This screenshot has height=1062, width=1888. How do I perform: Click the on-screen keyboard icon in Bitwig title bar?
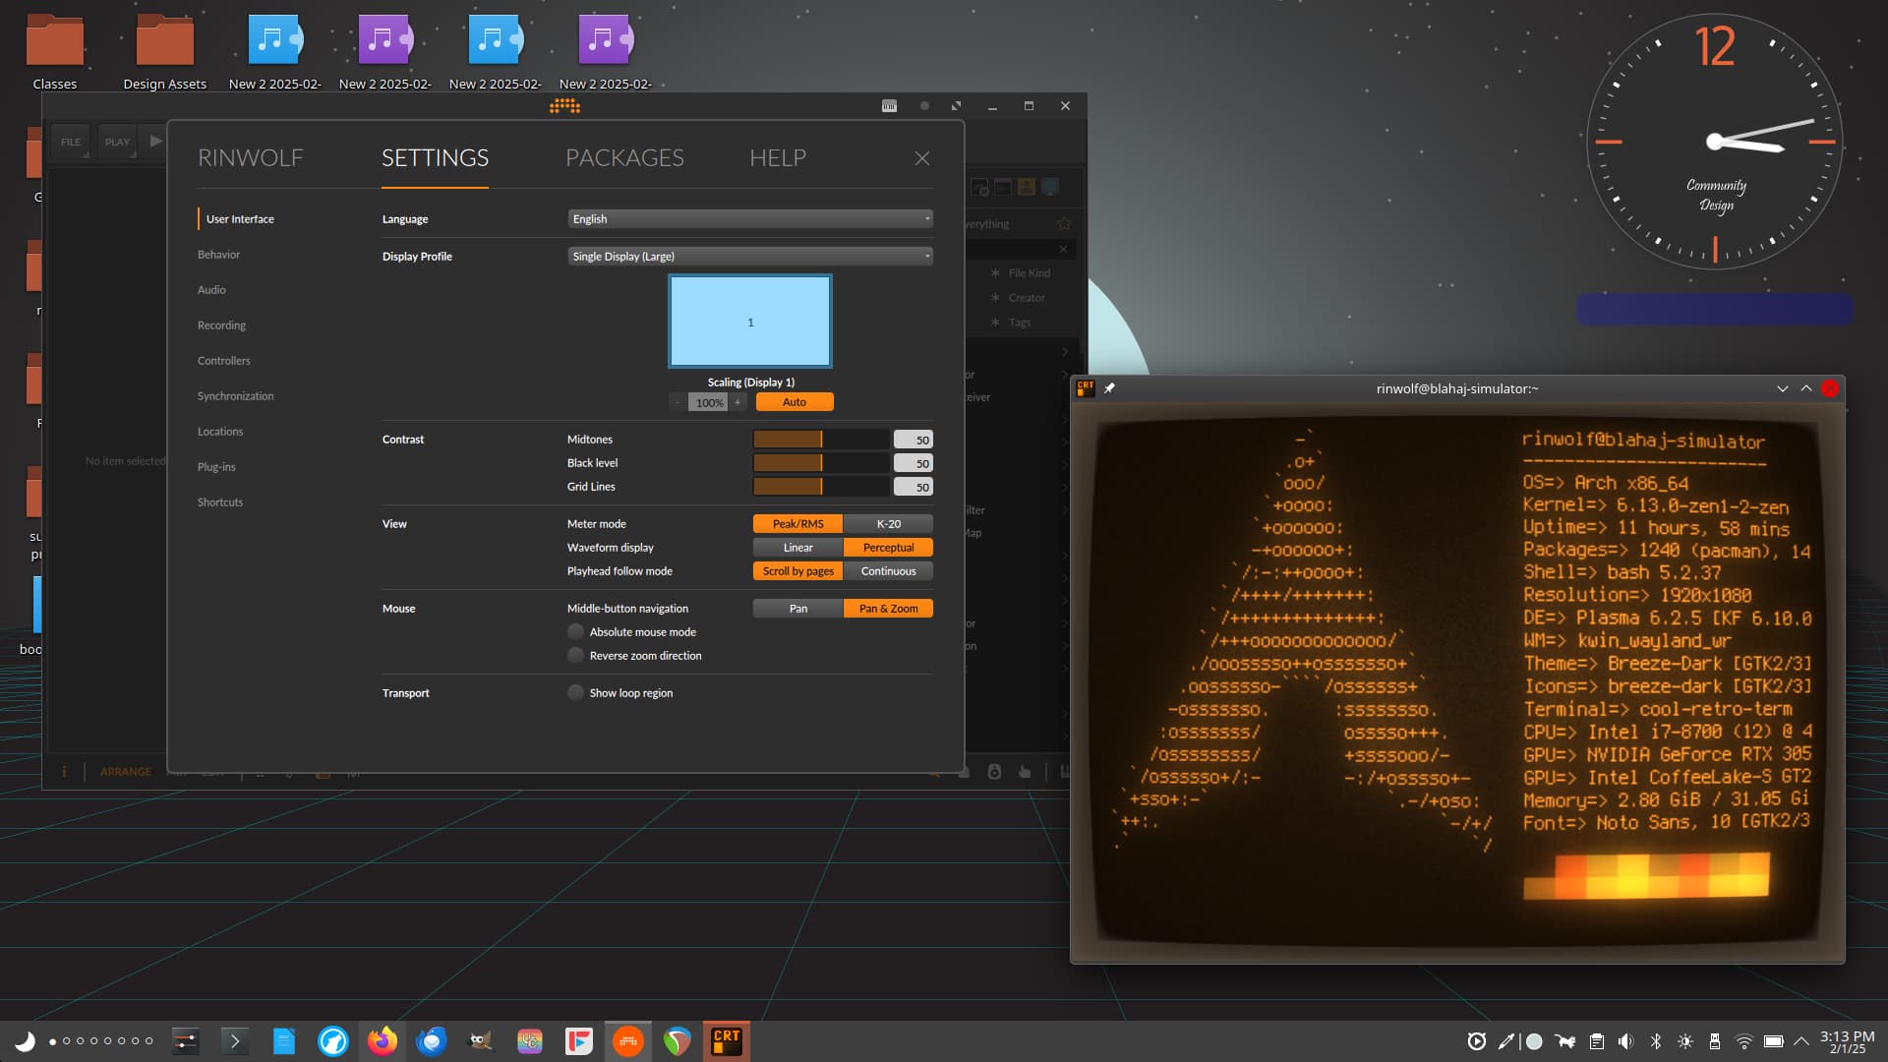coord(889,106)
